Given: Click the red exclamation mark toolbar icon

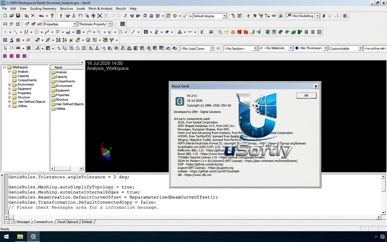Looking at the screenshot, I should 61,16.
